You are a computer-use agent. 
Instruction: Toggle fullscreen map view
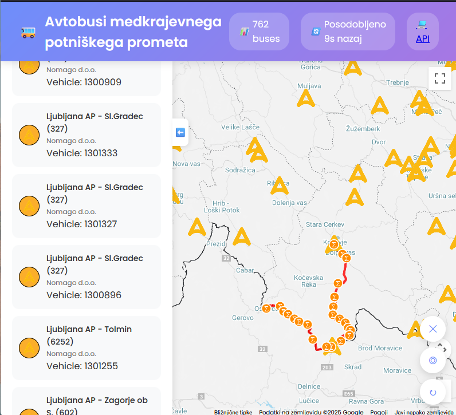tap(439, 79)
